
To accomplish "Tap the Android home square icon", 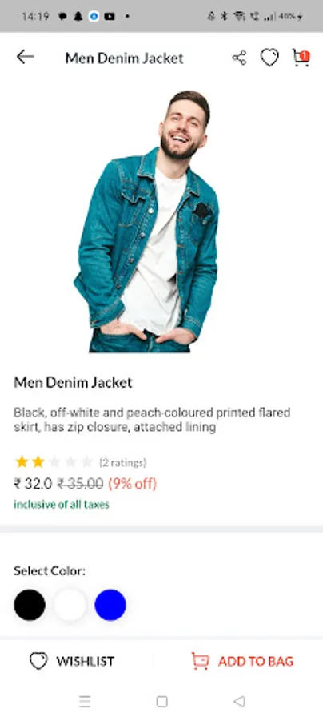I will click(x=161, y=701).
